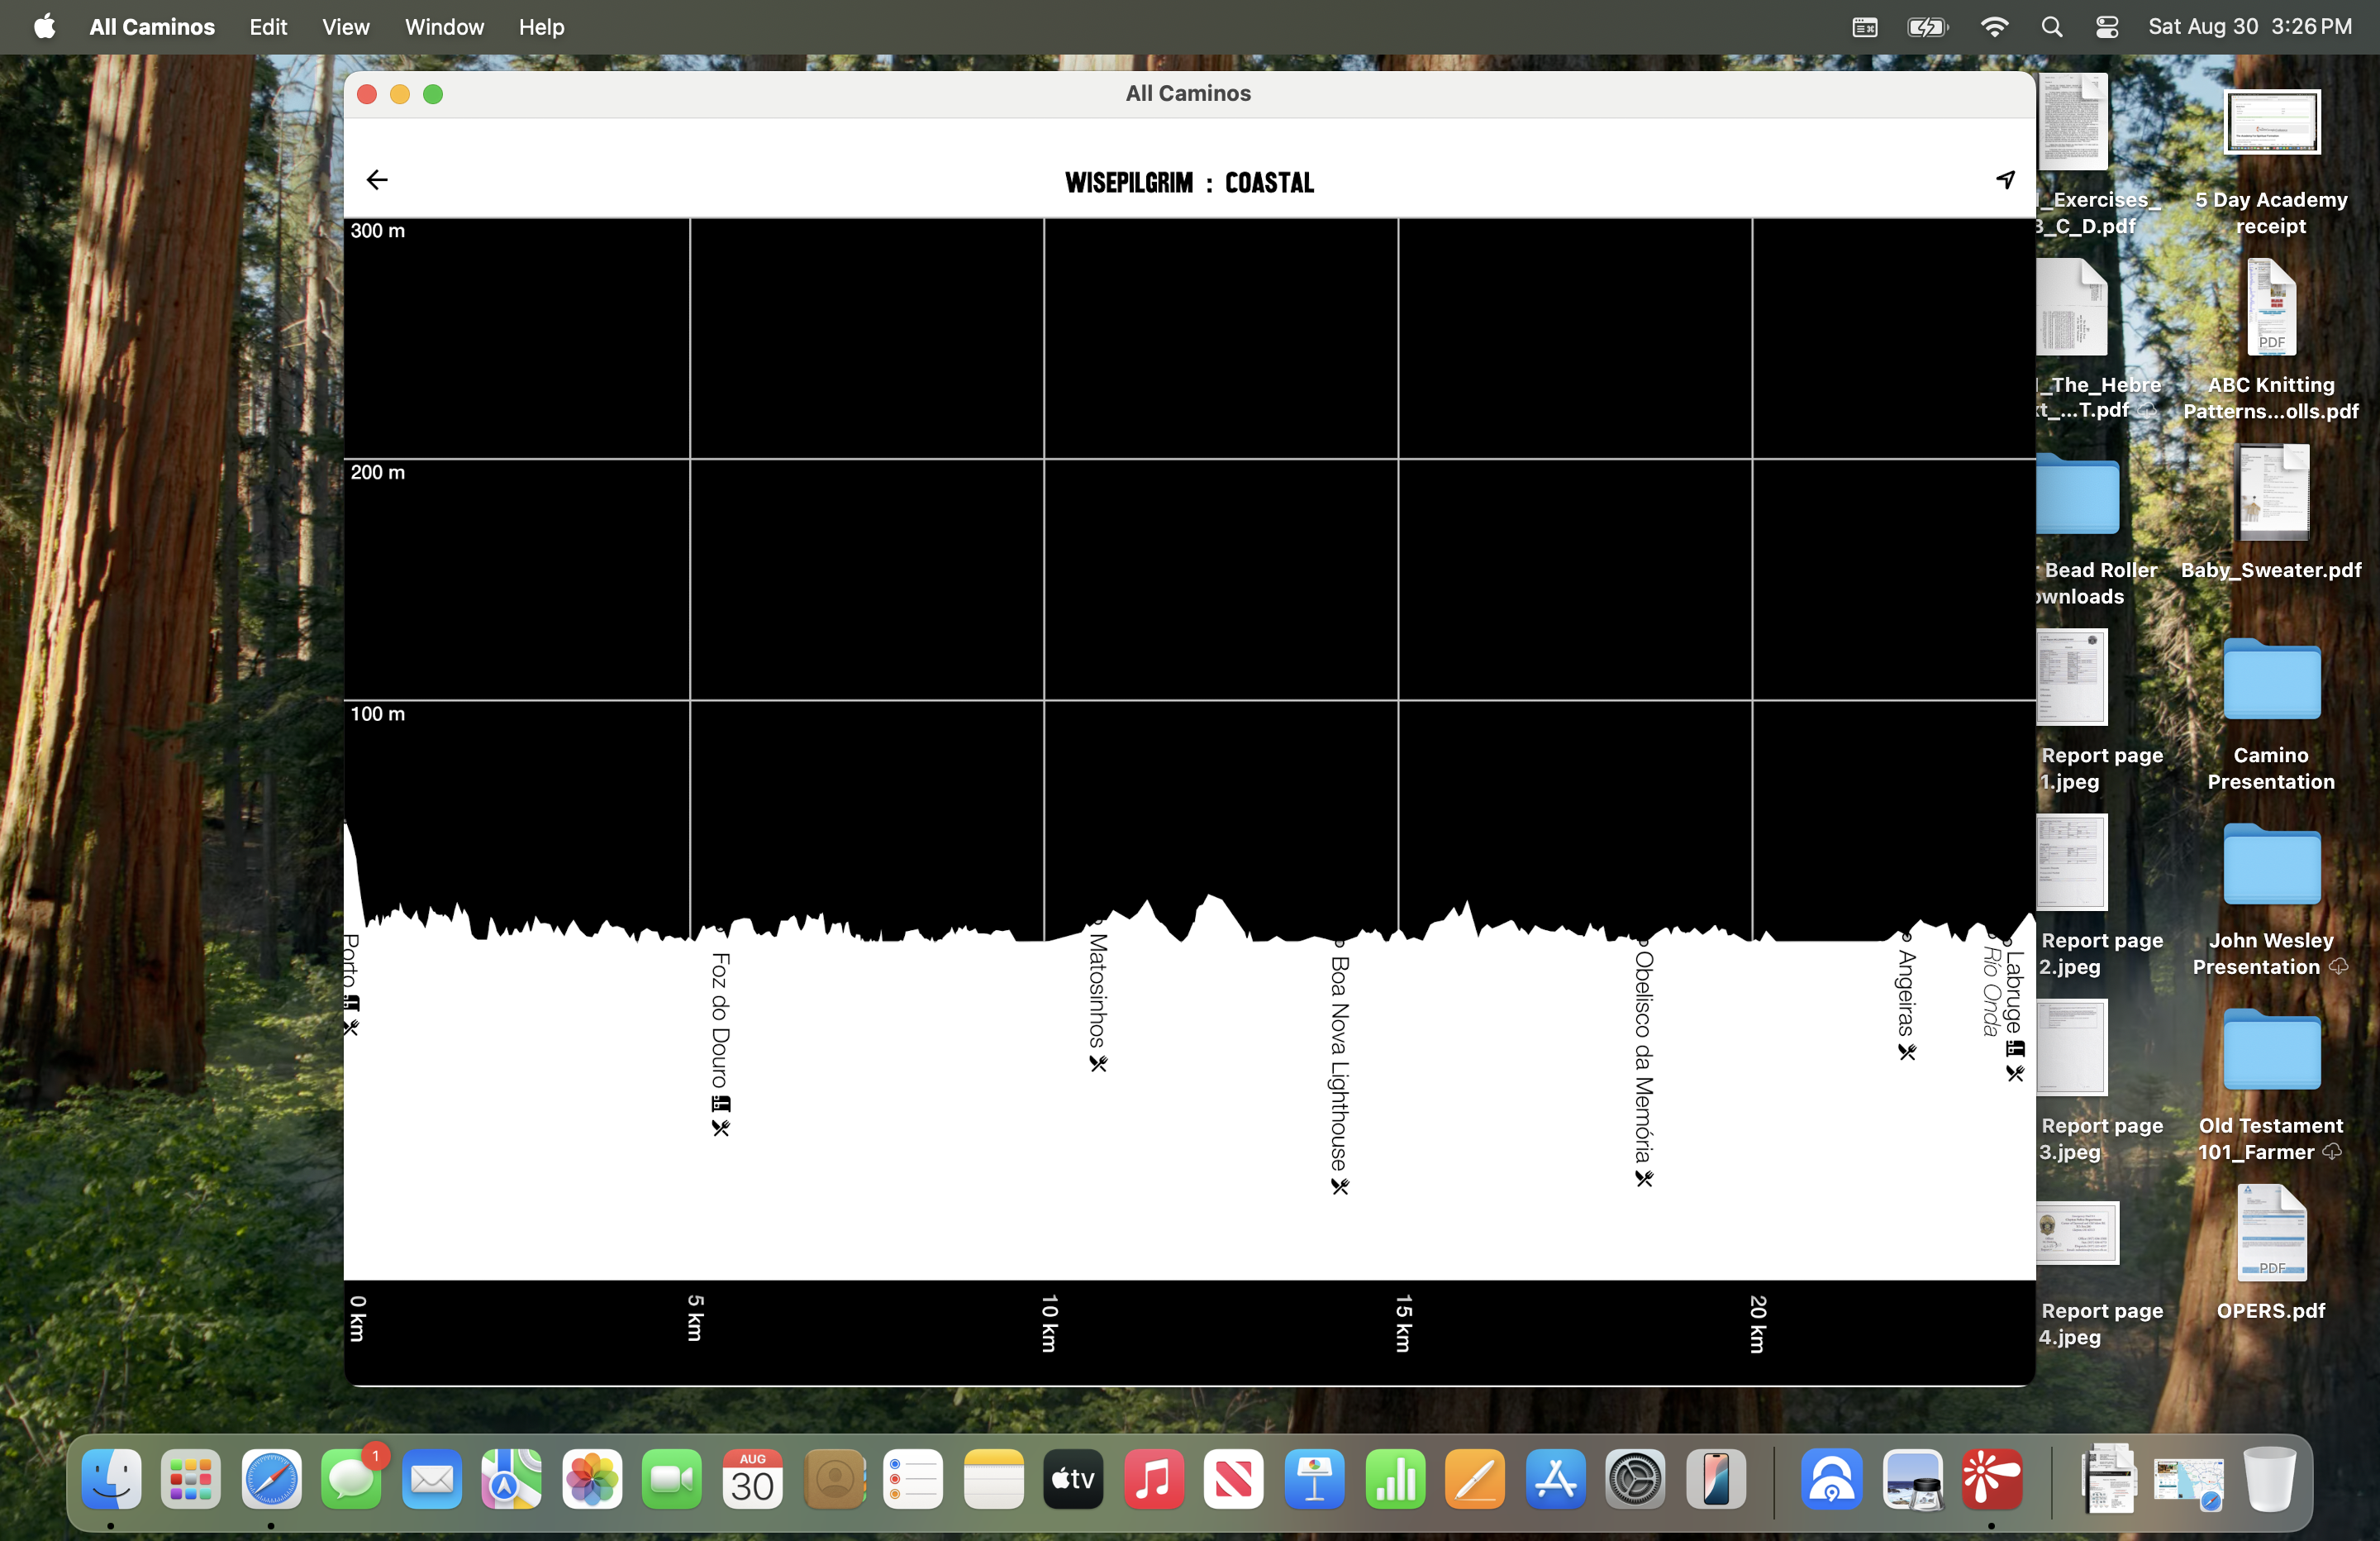Viewport: 2380px width, 1541px height.
Task: Click the Foz do Douro marker label
Action: (x=720, y=1021)
